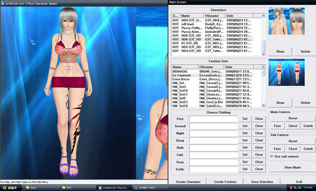The width and height of the screenshot is (316, 191).
Task: Show the selected character
Action: 280,52
